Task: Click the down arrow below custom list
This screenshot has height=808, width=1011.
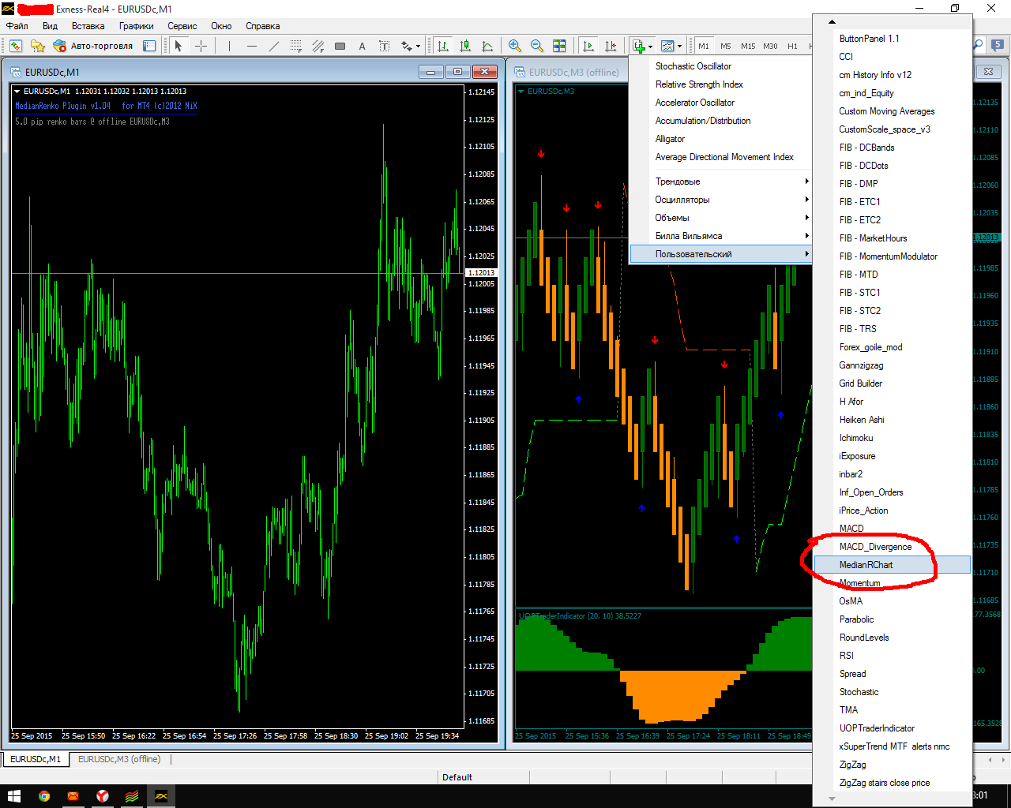Action: tap(832, 799)
